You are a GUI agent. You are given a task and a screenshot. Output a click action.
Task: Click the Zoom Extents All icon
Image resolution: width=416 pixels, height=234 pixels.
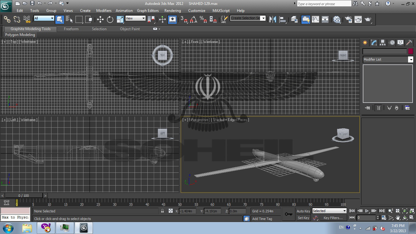[412, 211]
